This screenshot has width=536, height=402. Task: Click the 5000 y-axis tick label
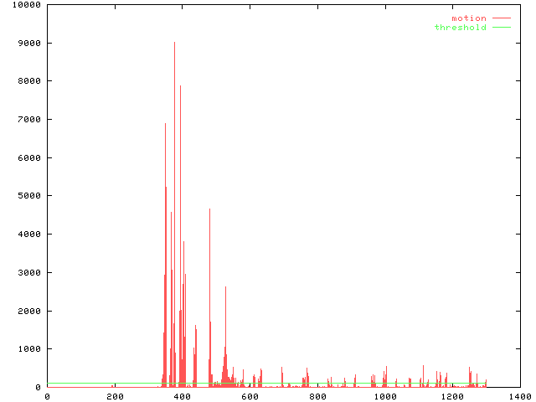click(x=26, y=196)
